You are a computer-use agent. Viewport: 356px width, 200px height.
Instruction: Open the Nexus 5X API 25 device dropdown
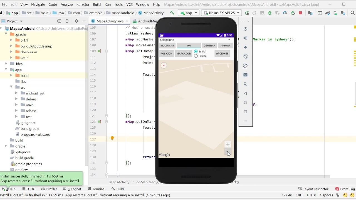pos(222,13)
